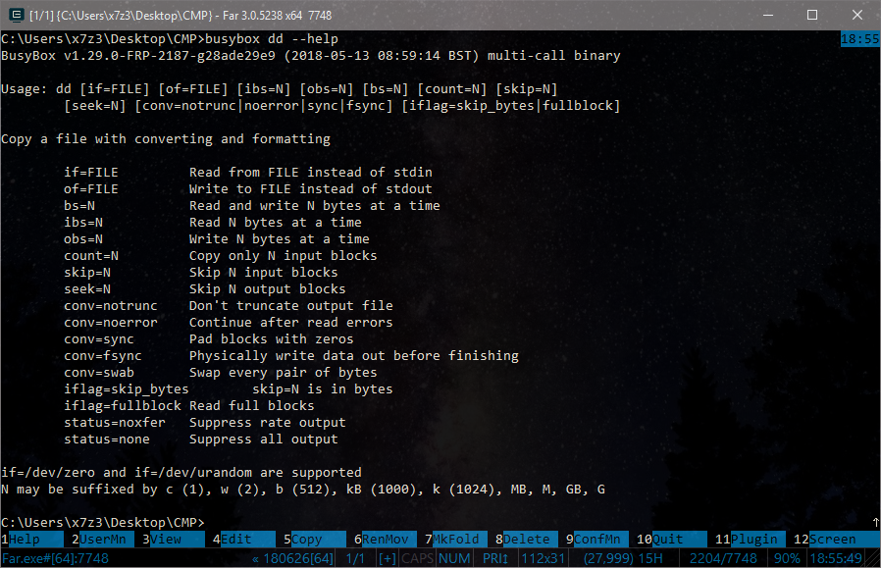
Task: Click the 'iflag=fullblock' option line
Action: [188, 405]
